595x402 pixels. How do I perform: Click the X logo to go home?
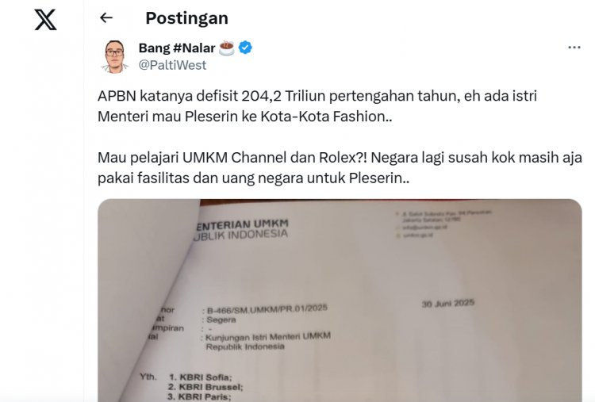click(45, 20)
